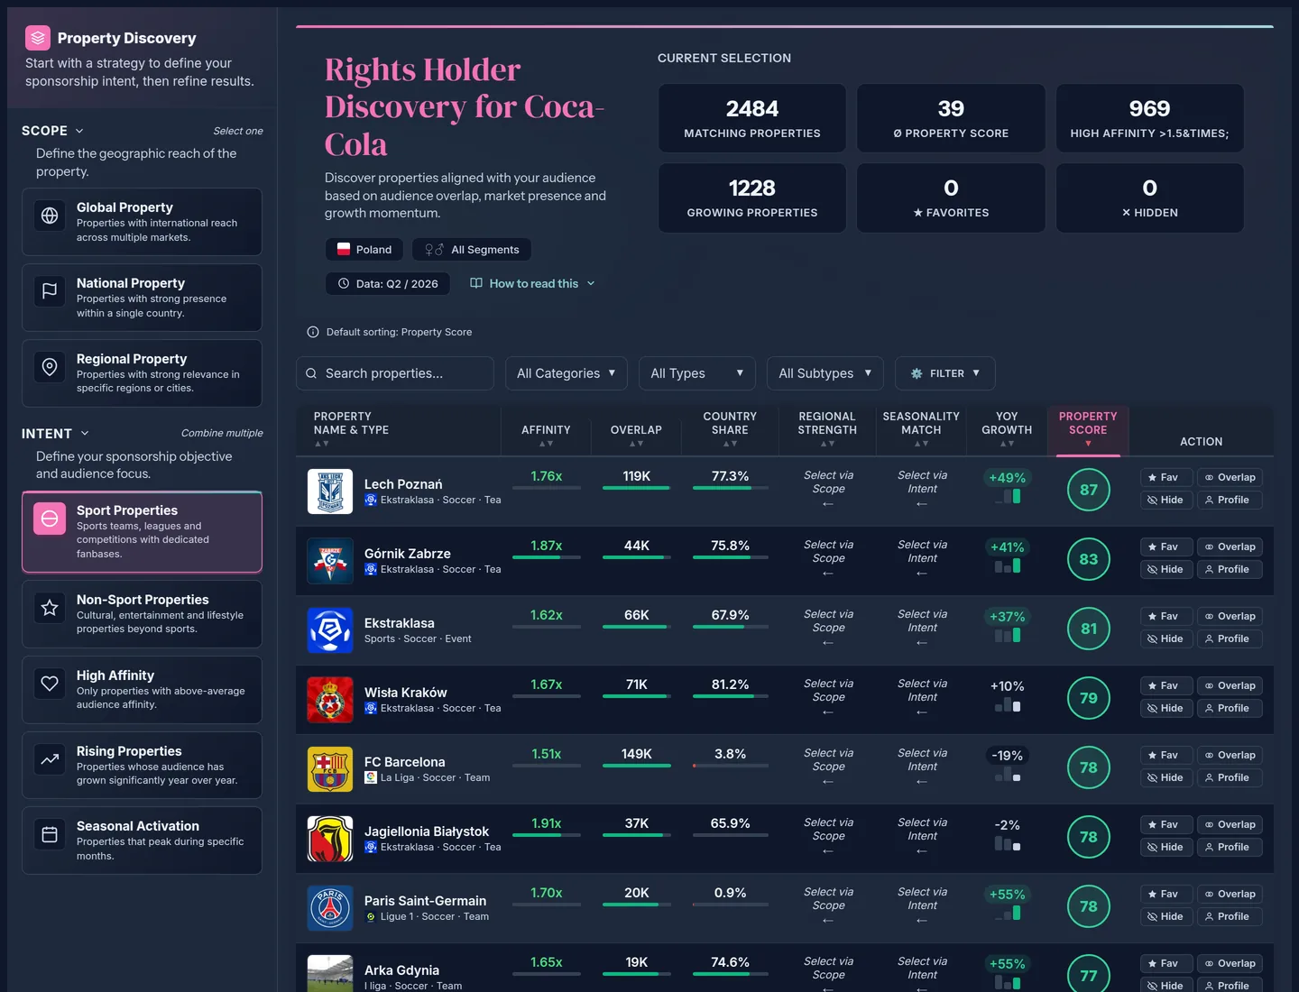The height and width of the screenshot is (992, 1299).
Task: Click the globe icon on Global Property
Action: (50, 216)
